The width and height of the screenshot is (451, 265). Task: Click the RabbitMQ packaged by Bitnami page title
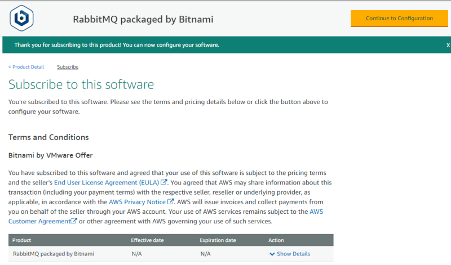(143, 19)
